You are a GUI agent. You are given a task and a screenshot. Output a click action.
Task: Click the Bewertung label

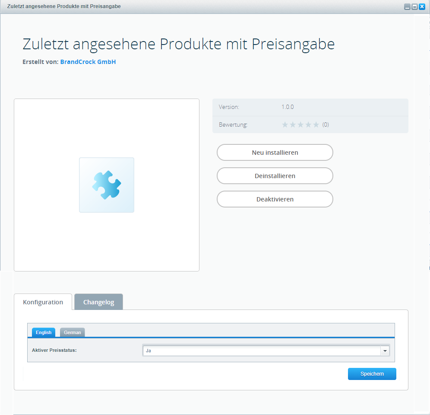click(233, 124)
